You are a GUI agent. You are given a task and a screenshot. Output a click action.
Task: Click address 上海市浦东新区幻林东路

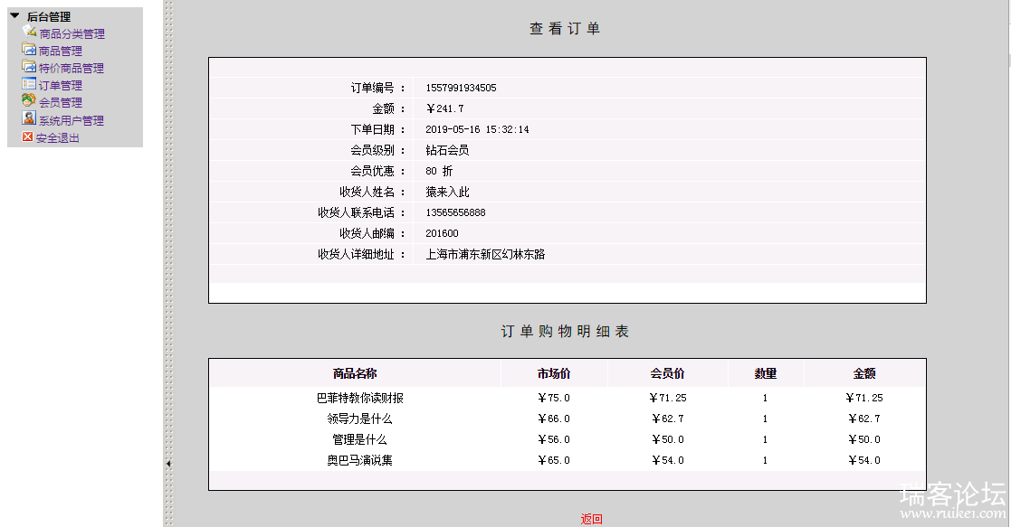tap(485, 255)
